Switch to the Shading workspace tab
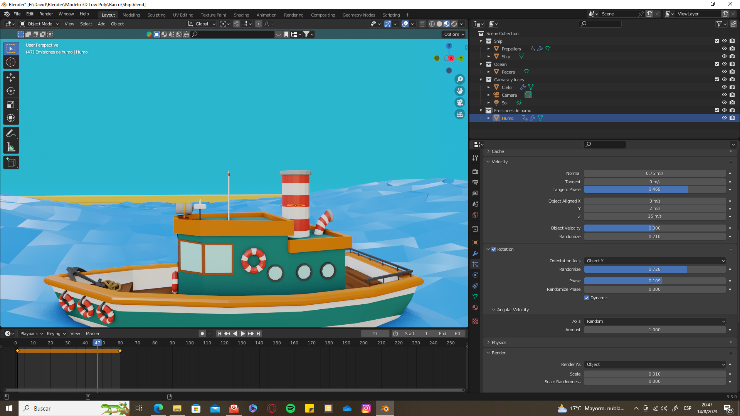Viewport: 740px width, 416px height. coord(241,15)
